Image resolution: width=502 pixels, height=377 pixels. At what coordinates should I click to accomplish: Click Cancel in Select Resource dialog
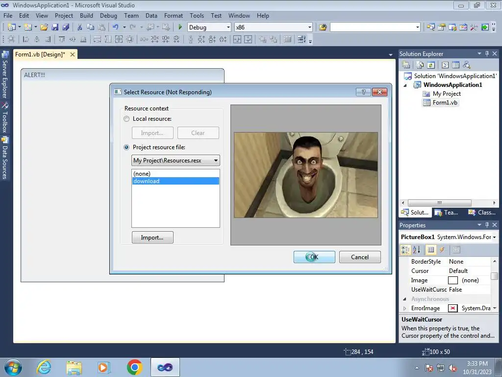coord(360,257)
